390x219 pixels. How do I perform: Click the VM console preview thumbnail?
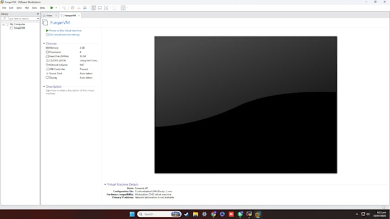click(x=245, y=105)
